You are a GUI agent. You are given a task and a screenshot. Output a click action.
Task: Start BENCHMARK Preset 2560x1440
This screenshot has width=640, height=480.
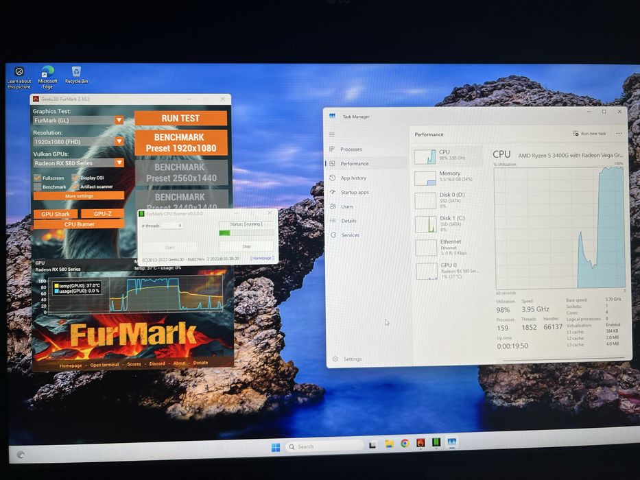pos(181,173)
